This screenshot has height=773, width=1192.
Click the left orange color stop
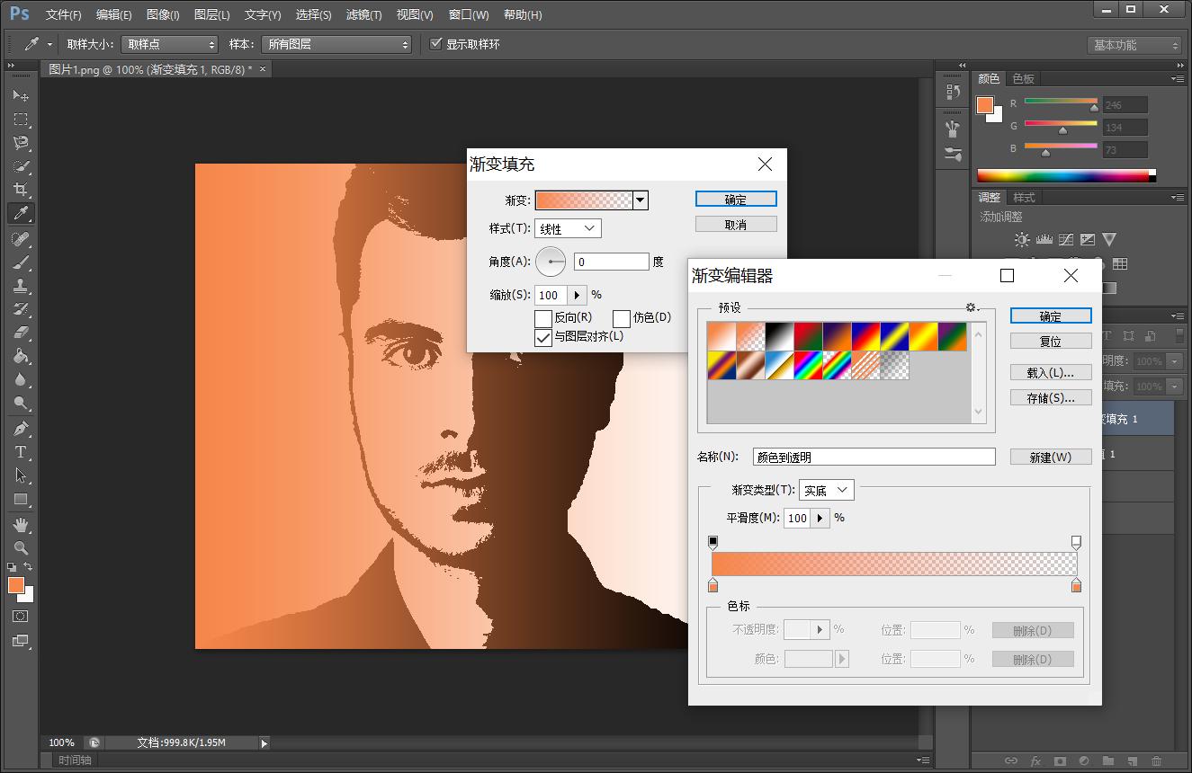point(713,586)
